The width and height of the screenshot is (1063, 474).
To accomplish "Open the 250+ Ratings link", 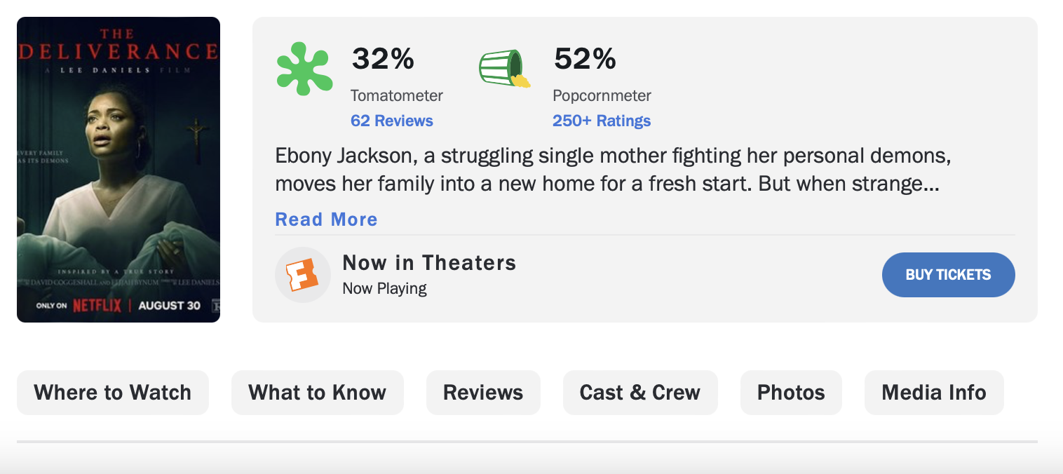I will (x=601, y=121).
